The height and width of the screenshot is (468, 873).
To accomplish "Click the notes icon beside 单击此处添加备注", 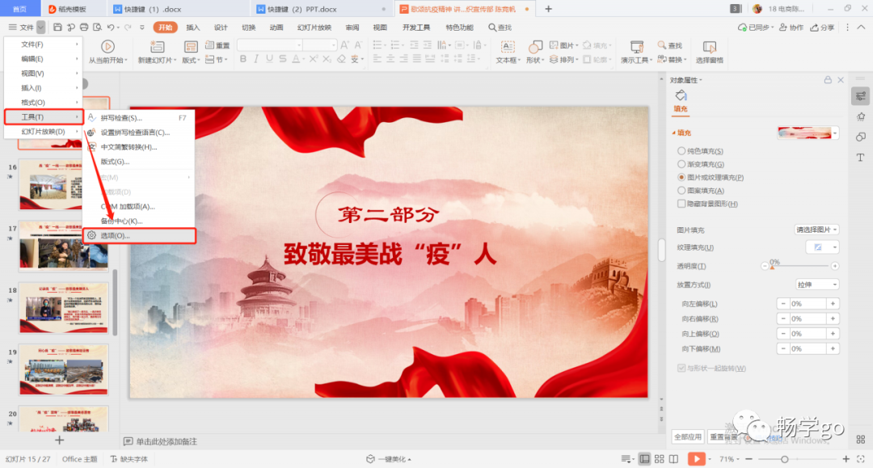I will pyautogui.click(x=128, y=441).
